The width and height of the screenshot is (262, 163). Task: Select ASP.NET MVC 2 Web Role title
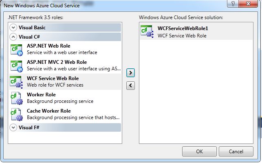57,62
